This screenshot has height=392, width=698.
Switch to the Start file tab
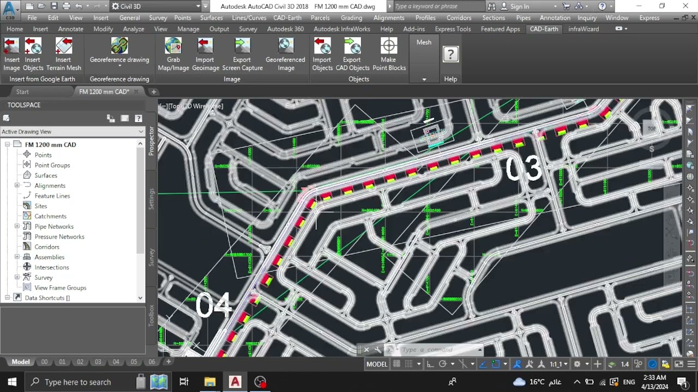point(22,92)
